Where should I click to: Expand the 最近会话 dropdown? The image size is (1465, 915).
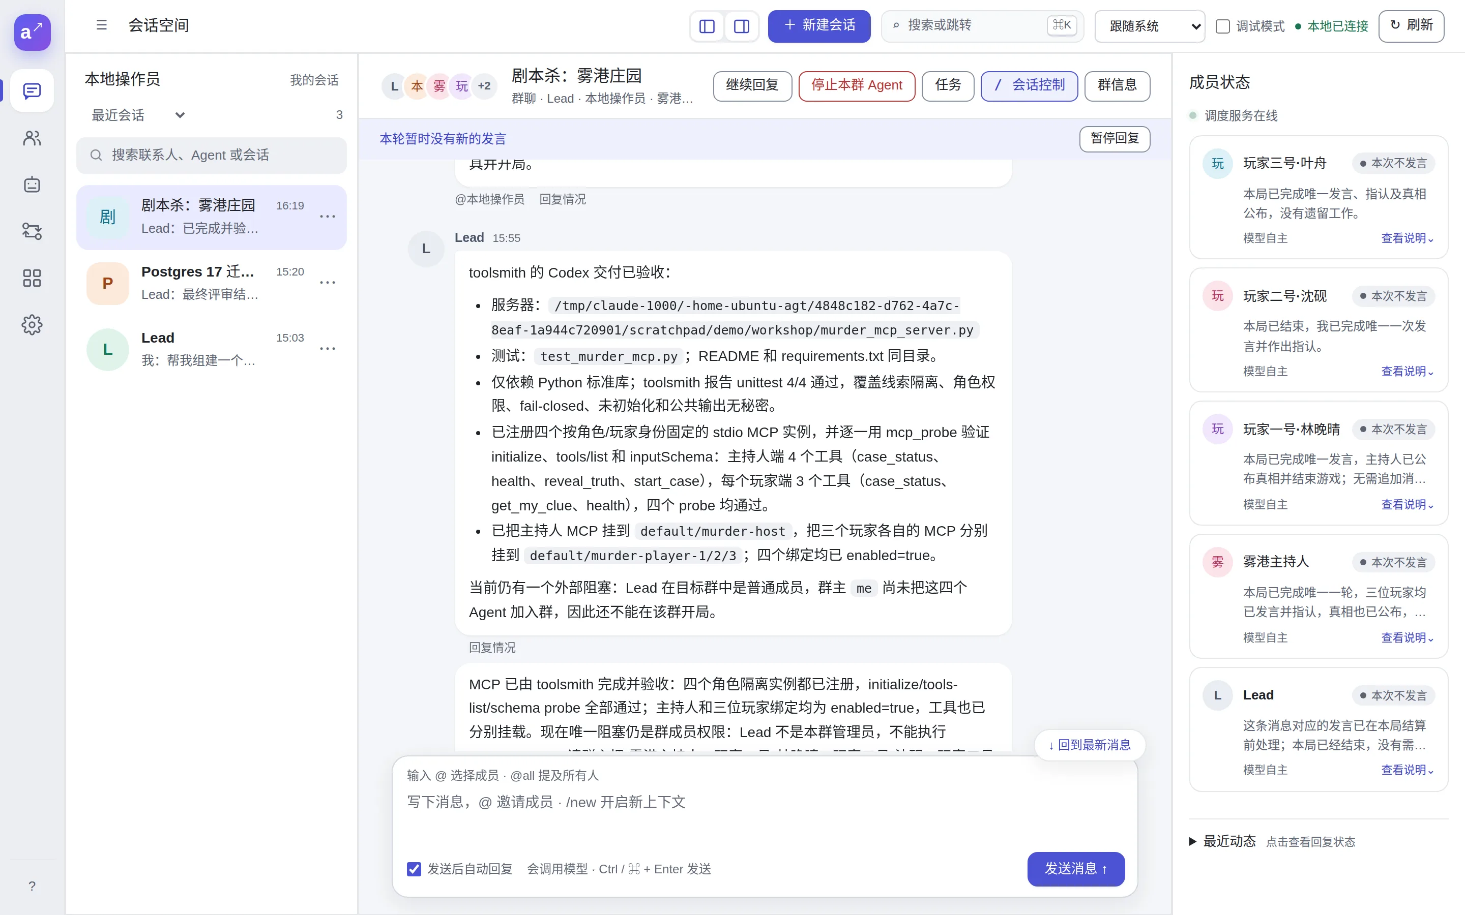pyautogui.click(x=138, y=115)
